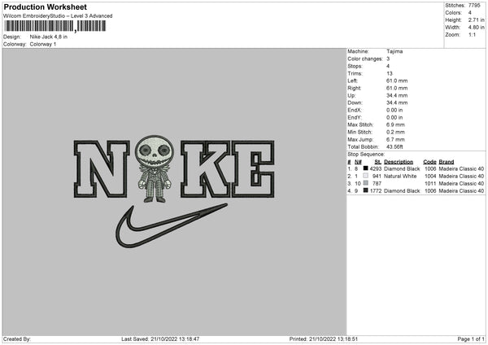Click the Trims value '13'
Viewport: 488px width, 345px height.
(390, 73)
